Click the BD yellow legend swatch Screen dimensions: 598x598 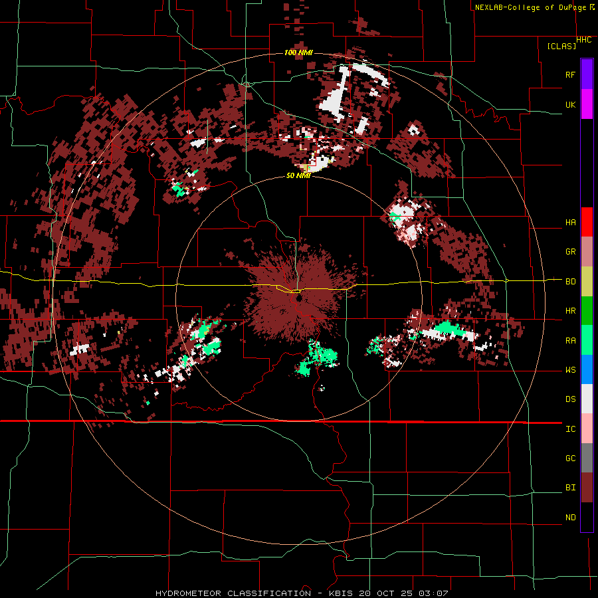click(x=587, y=281)
